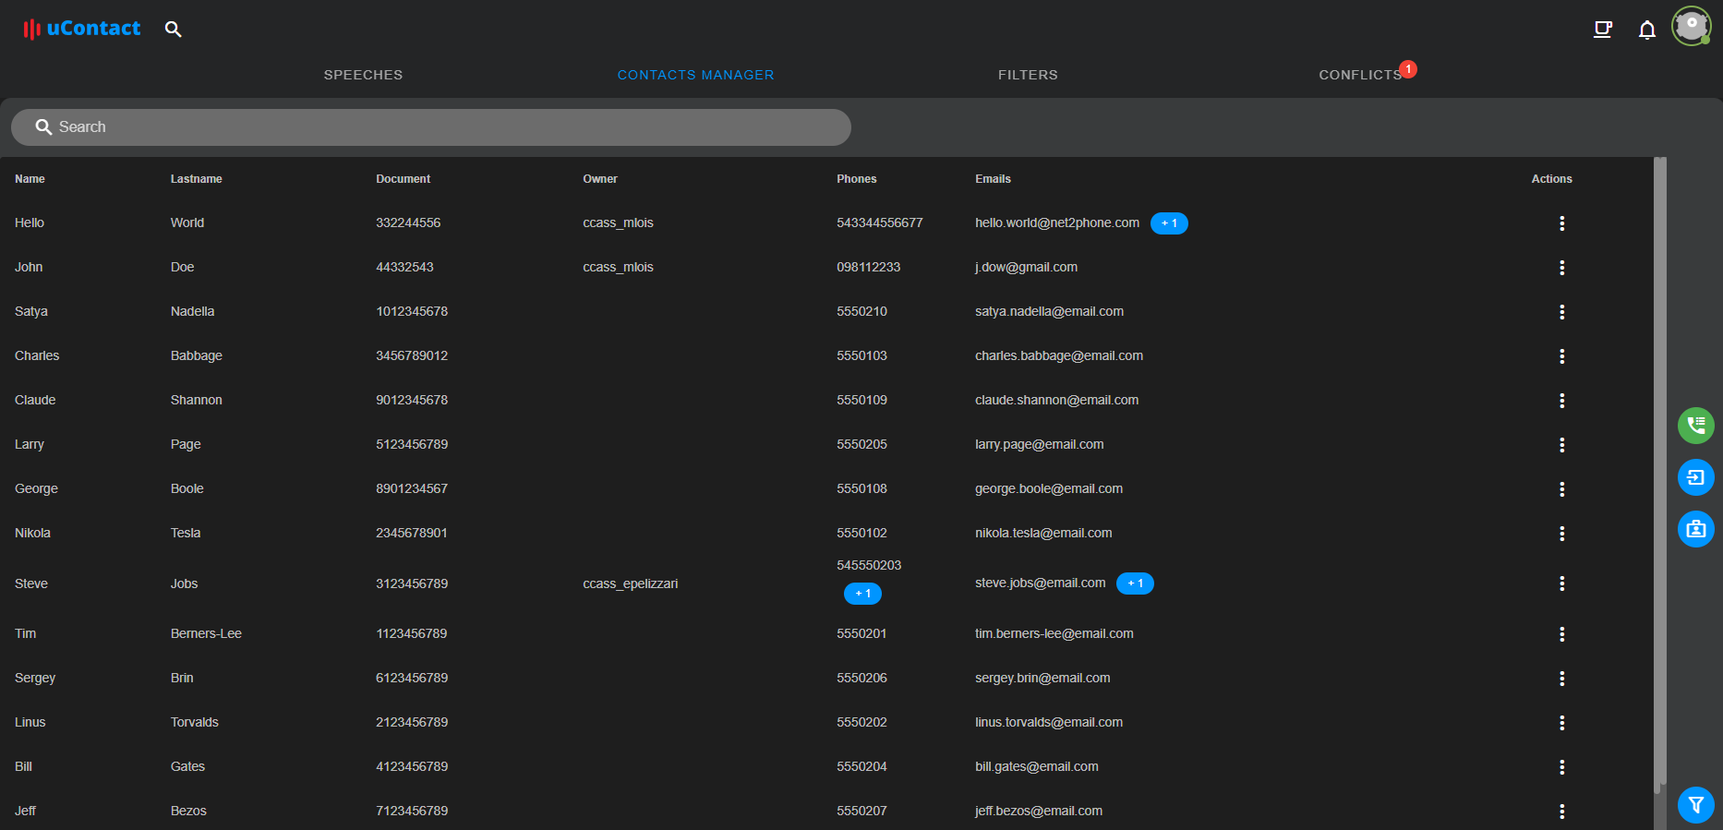Click the Lastname column header
The image size is (1723, 830).
pyautogui.click(x=196, y=179)
